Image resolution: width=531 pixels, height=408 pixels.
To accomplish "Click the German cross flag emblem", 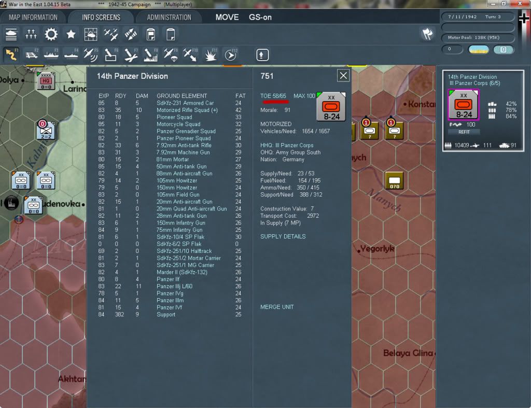I will tap(524, 18).
